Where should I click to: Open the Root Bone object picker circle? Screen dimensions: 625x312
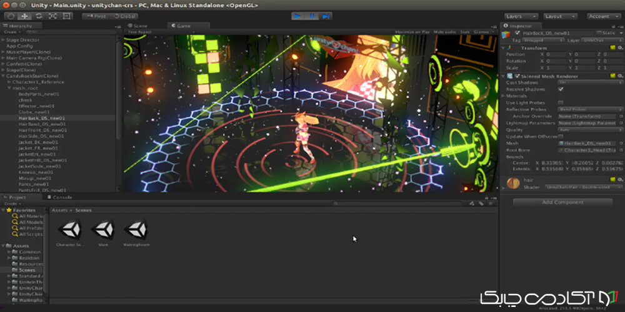tap(621, 150)
